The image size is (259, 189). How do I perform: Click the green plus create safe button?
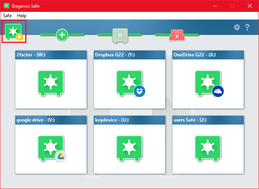[62, 35]
